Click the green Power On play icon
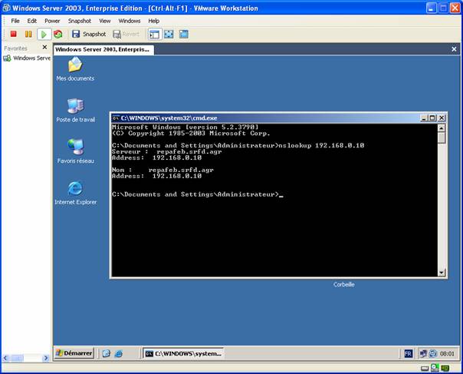463x374 pixels. [44, 35]
